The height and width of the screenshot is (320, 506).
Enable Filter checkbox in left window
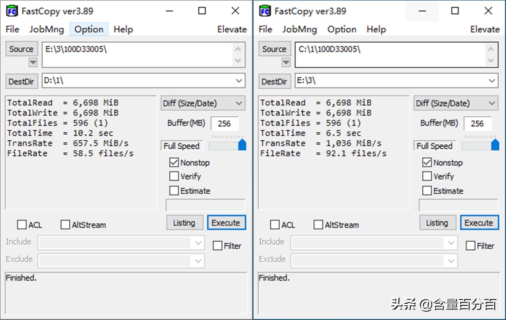[x=217, y=245]
